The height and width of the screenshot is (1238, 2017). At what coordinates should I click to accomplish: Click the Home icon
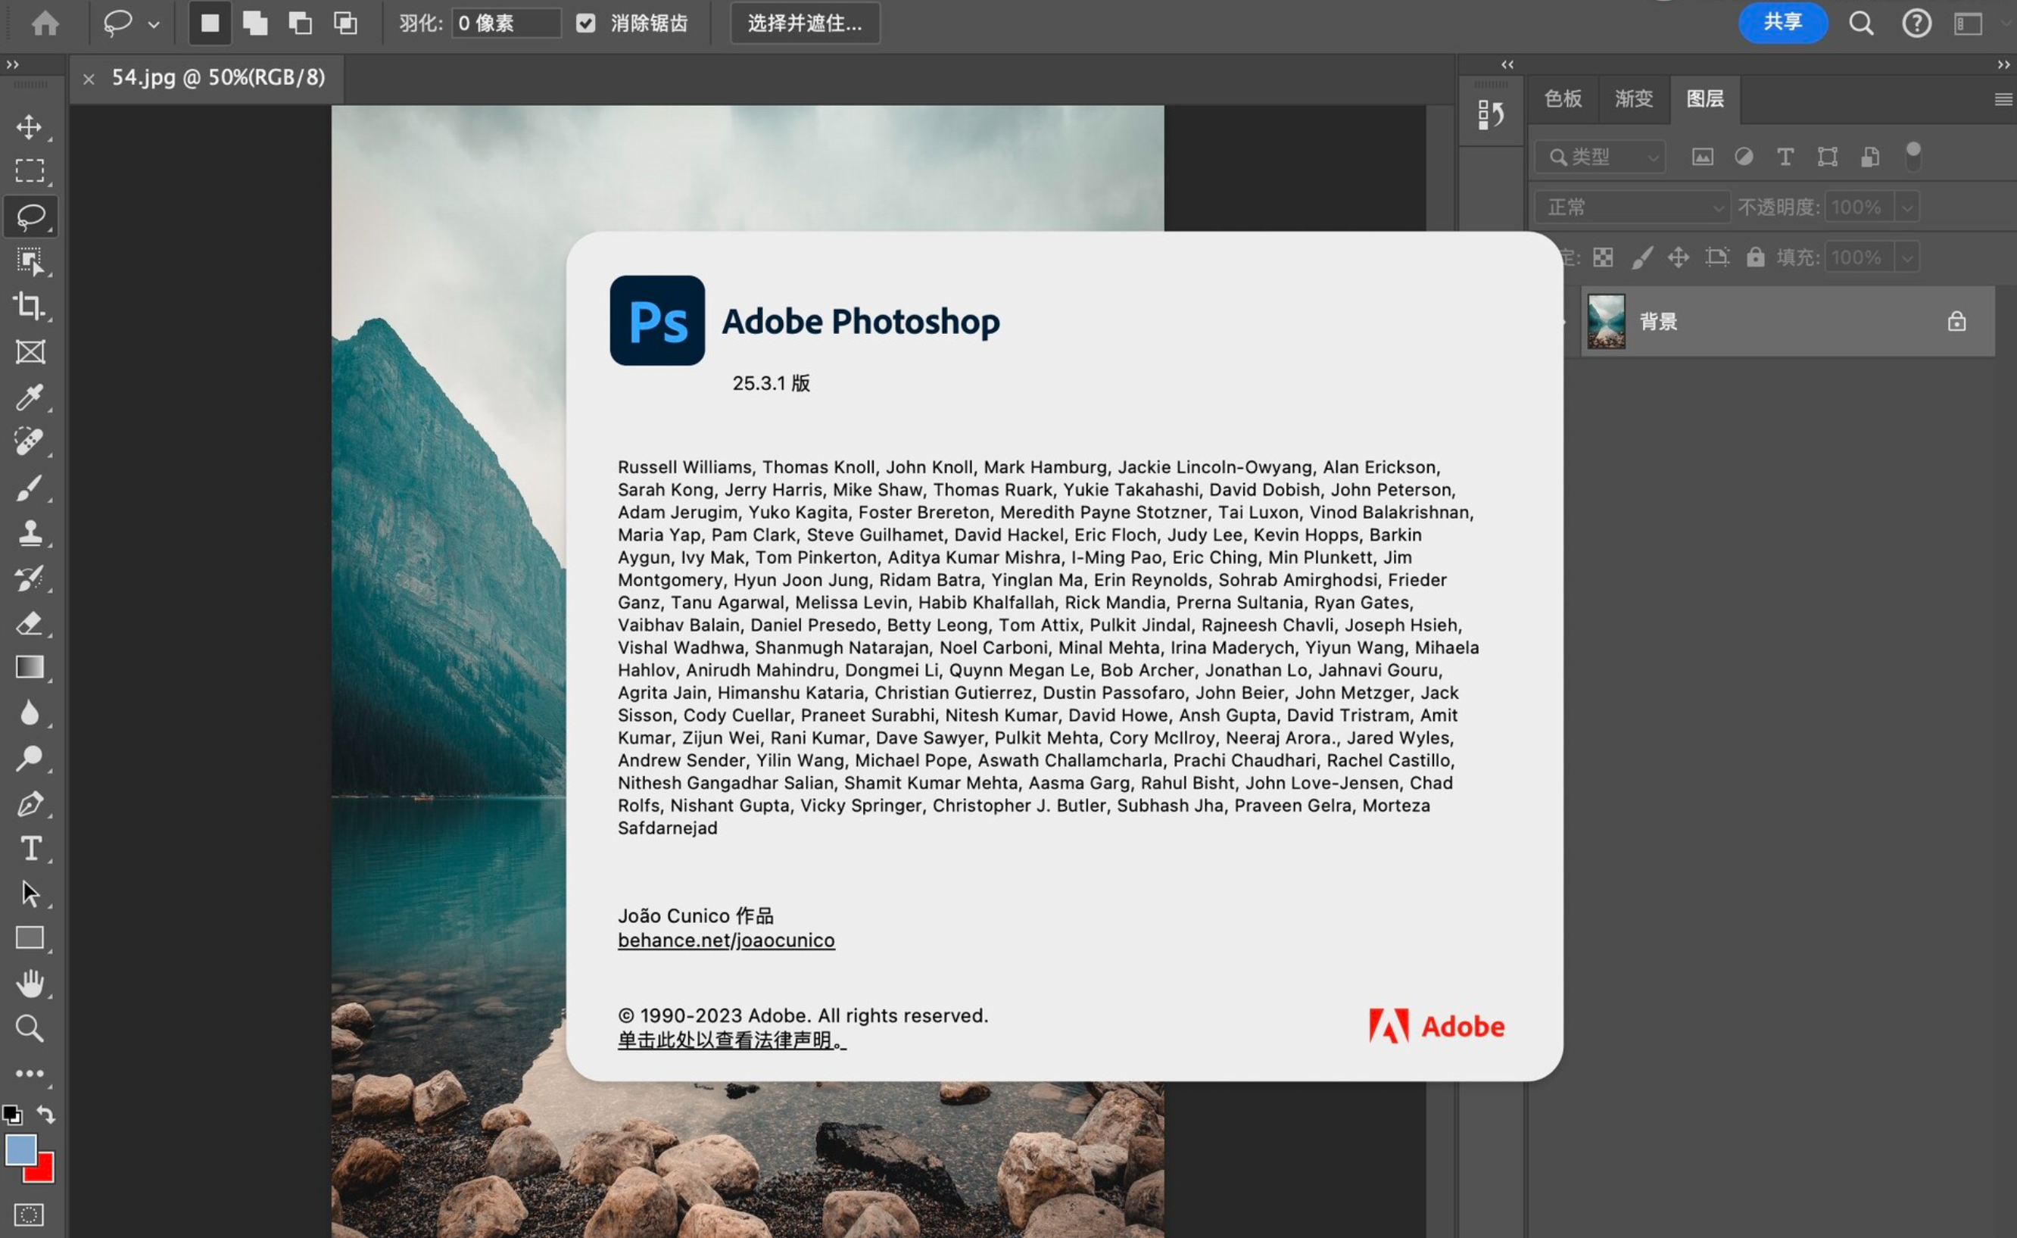(45, 23)
